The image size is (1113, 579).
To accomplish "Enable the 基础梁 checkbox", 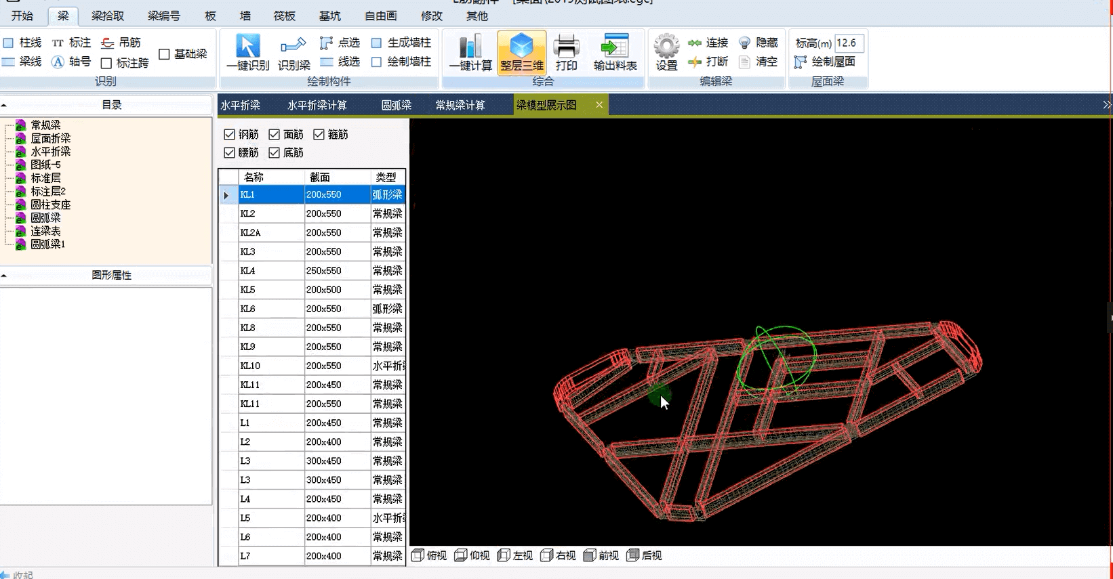I will pyautogui.click(x=164, y=54).
